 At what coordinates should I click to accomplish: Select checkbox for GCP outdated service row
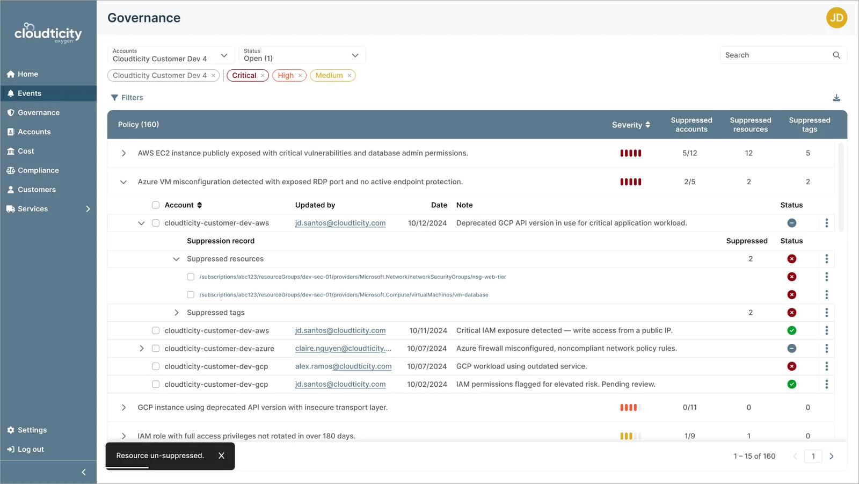156,366
